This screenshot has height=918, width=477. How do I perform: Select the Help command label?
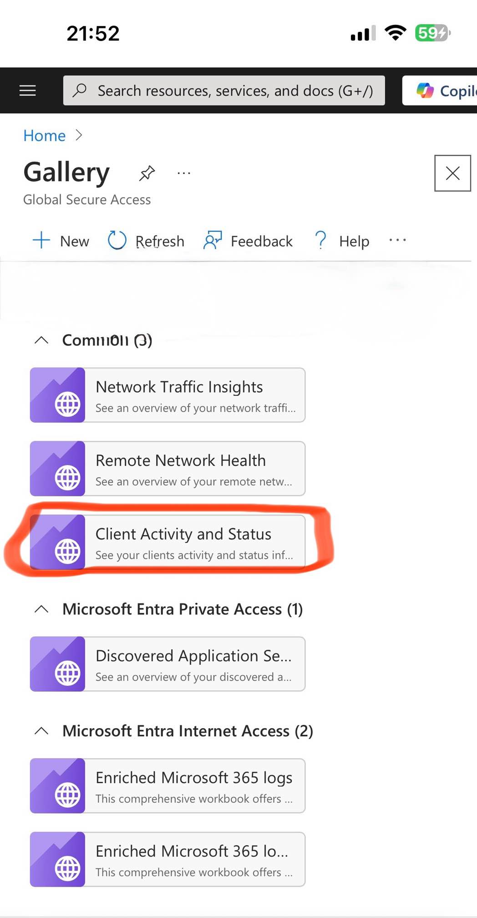[354, 241]
